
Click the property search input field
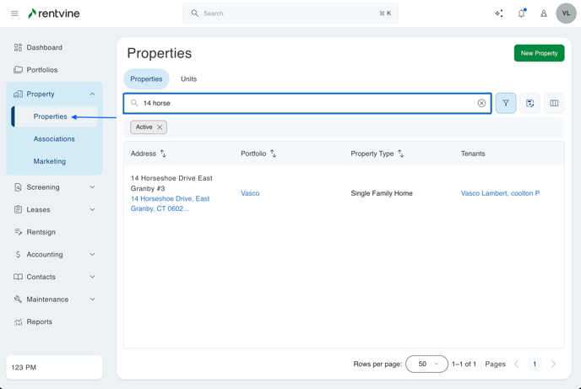pyautogui.click(x=304, y=103)
